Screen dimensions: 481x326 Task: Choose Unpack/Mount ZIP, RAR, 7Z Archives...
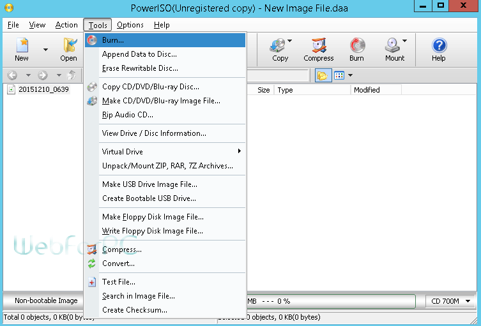(165, 166)
